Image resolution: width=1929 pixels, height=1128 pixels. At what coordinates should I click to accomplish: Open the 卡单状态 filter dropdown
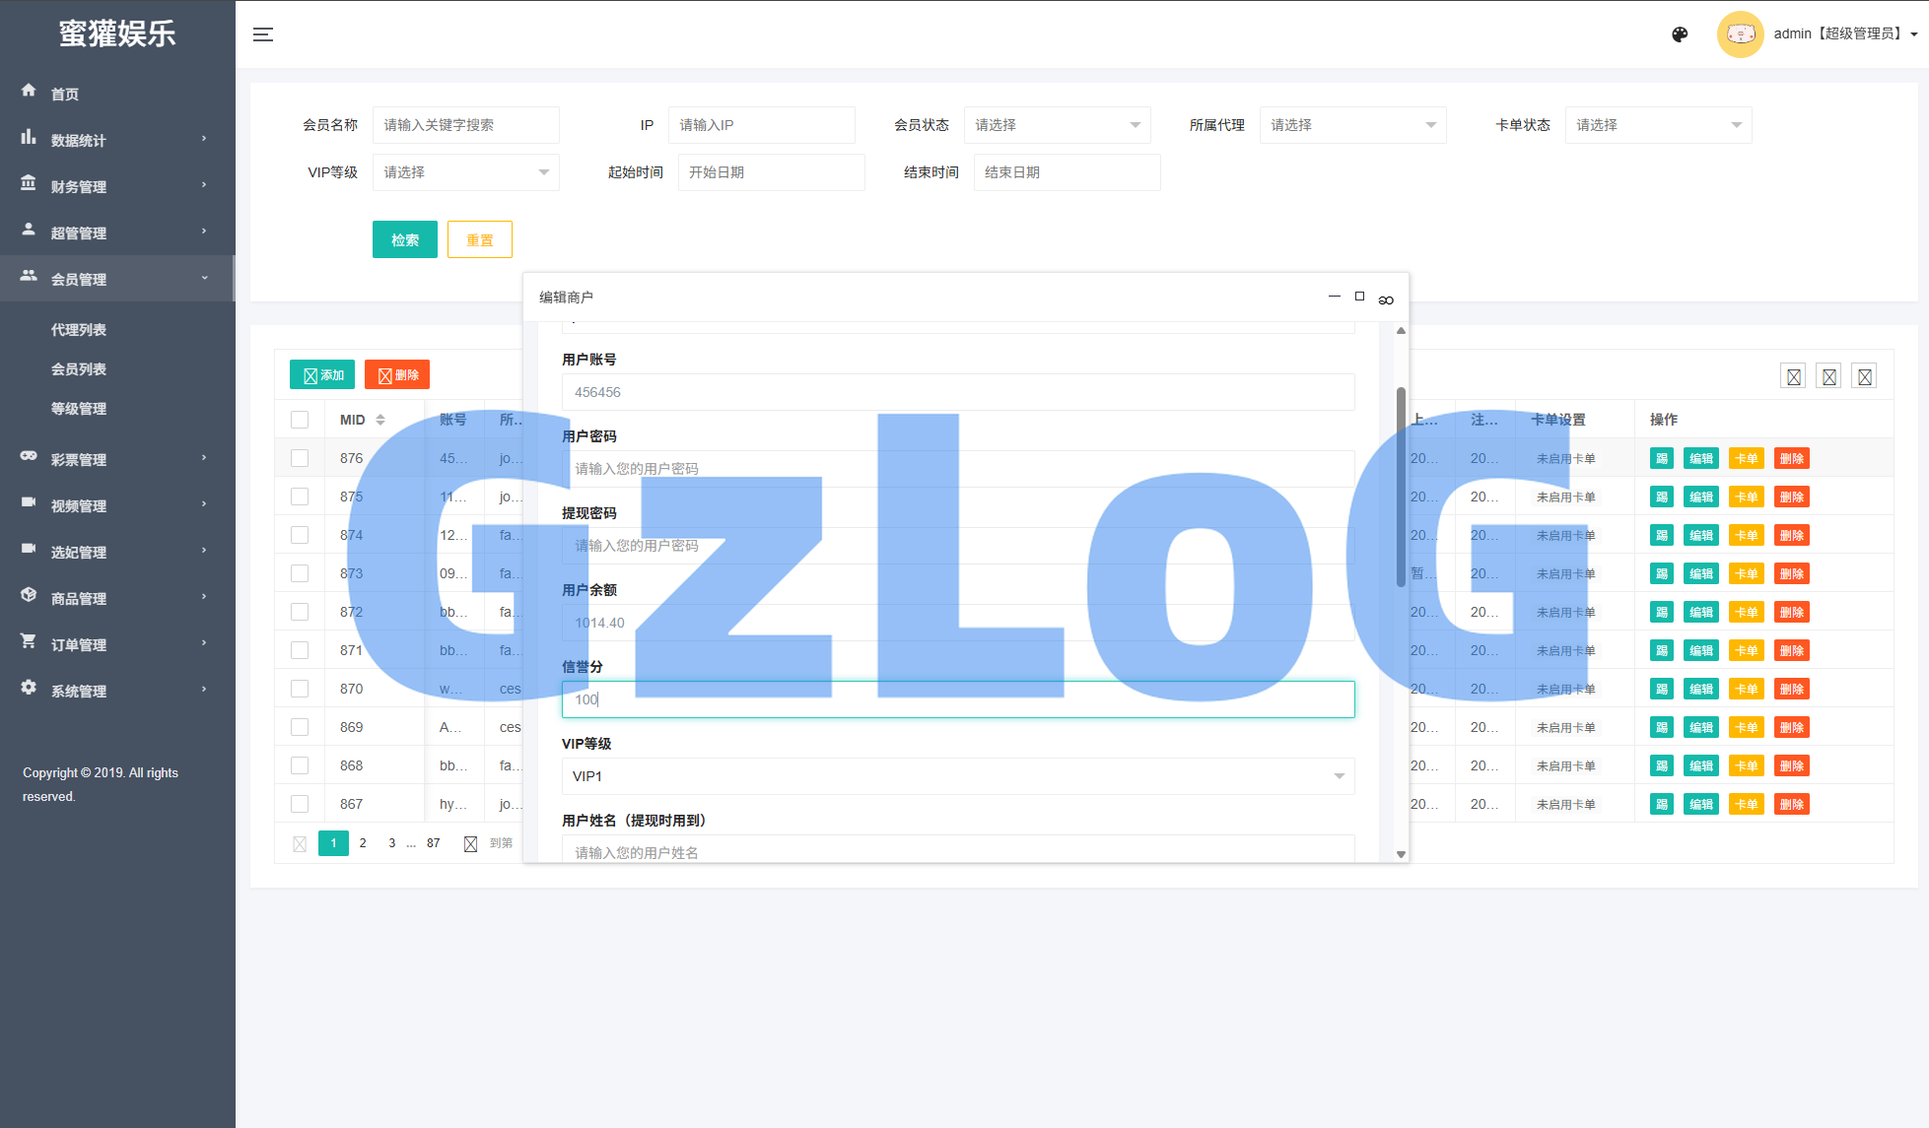[1658, 125]
